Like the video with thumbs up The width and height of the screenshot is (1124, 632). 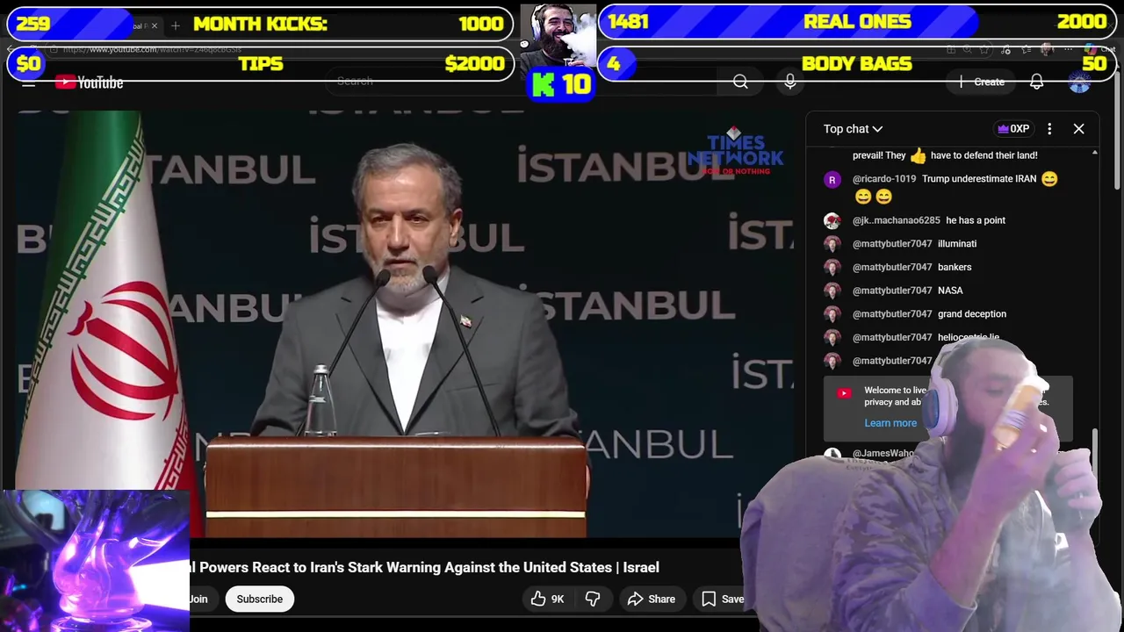point(547,599)
